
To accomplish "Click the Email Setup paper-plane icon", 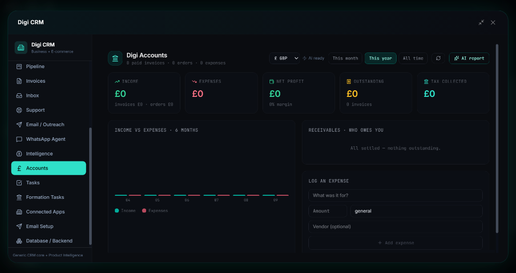I will [x=19, y=226].
